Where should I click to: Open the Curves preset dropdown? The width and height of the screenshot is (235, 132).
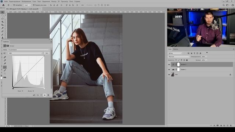(29, 50)
